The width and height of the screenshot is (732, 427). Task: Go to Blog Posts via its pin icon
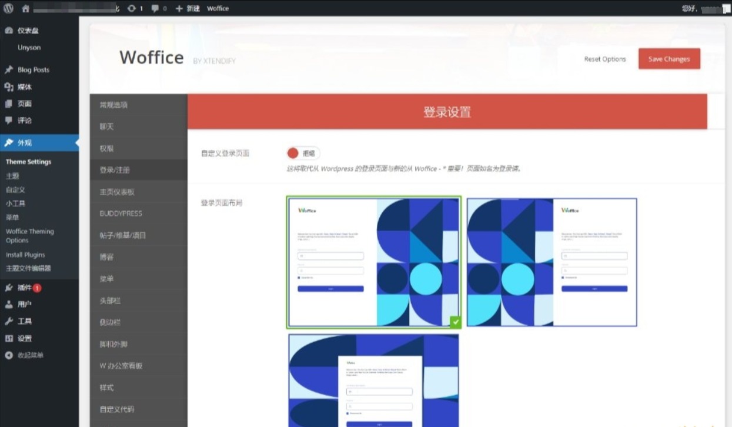[x=9, y=69]
